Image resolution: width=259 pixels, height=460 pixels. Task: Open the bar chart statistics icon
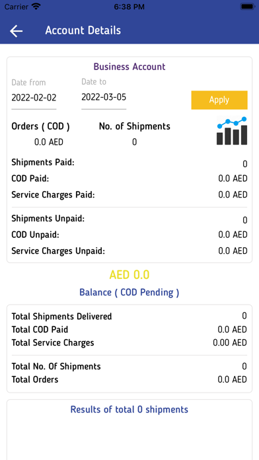[232, 131]
